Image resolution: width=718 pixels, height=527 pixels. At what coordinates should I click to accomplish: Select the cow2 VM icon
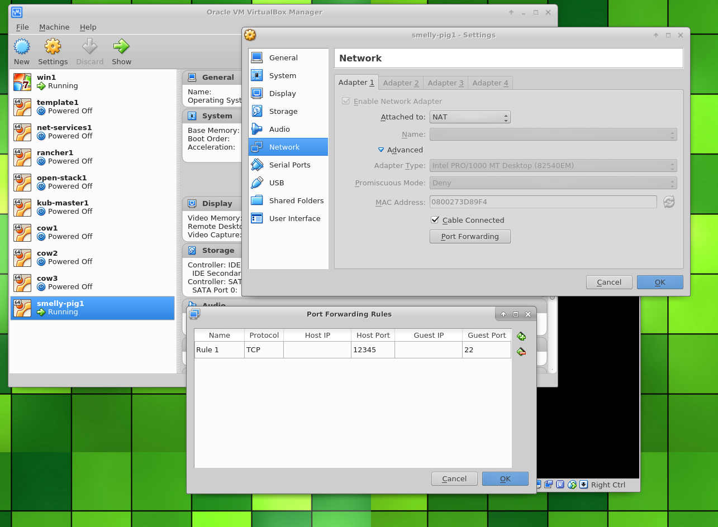point(22,257)
